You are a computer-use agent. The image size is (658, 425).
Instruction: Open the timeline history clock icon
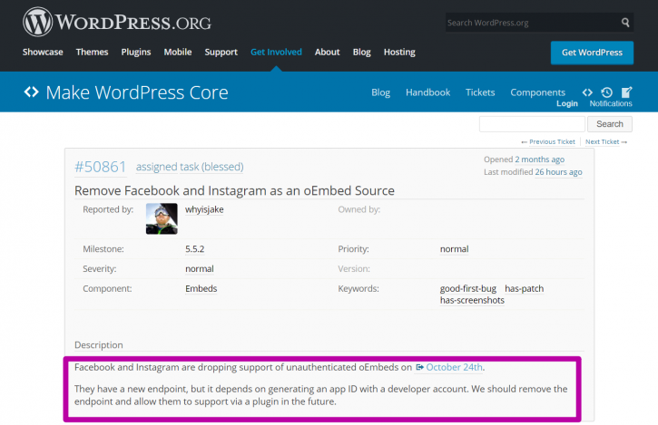pyautogui.click(x=606, y=92)
